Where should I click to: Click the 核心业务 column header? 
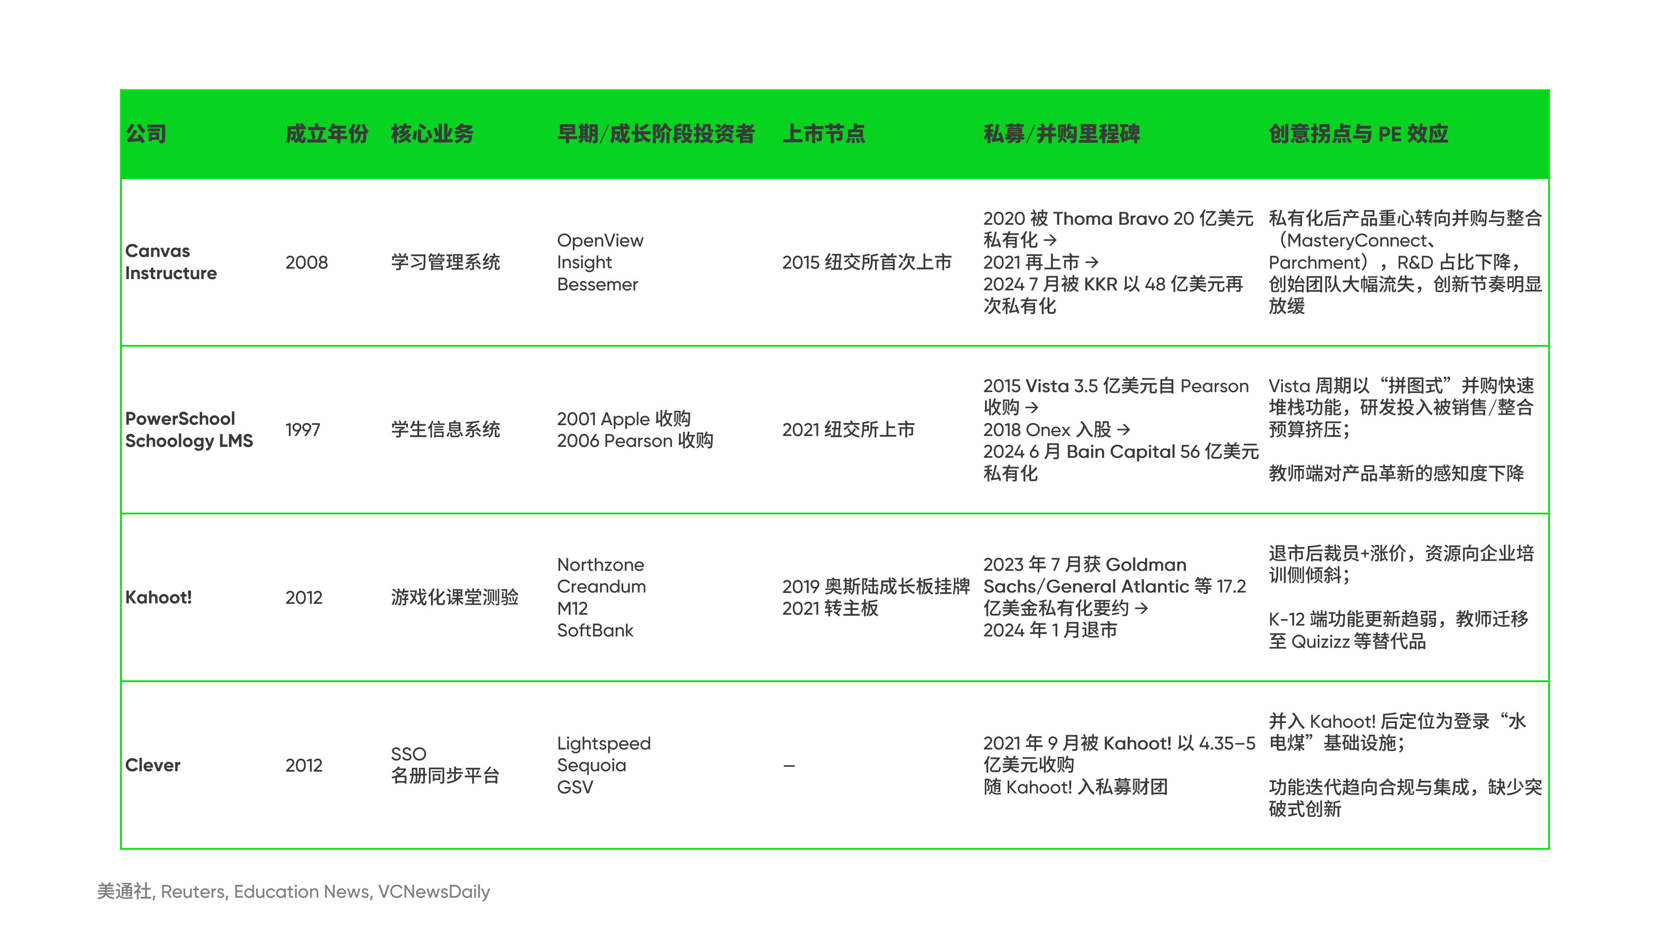coord(432,134)
